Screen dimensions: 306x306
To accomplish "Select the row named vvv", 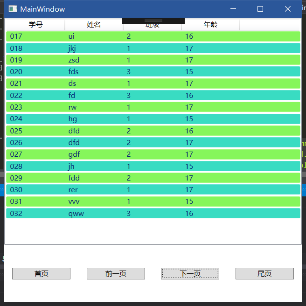I will click(x=153, y=202).
